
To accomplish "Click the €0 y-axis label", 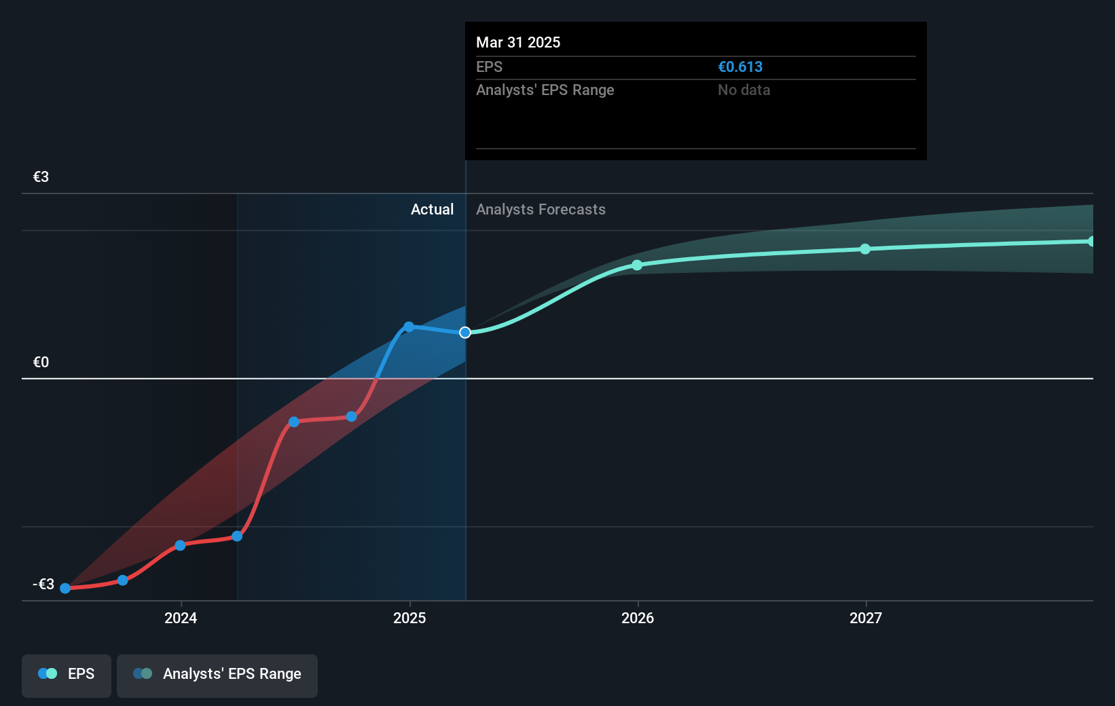I will (41, 363).
